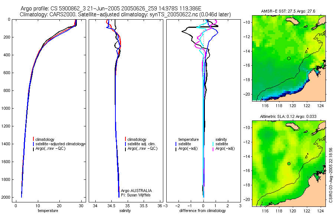This screenshot has width=334, height=215.
Task: Click the large island at top of SST map
Action: [x=293, y=21]
